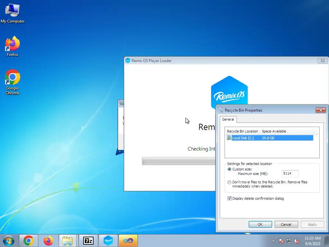
Task: Click the Remix OS hexagon logo
Action: 229,90
